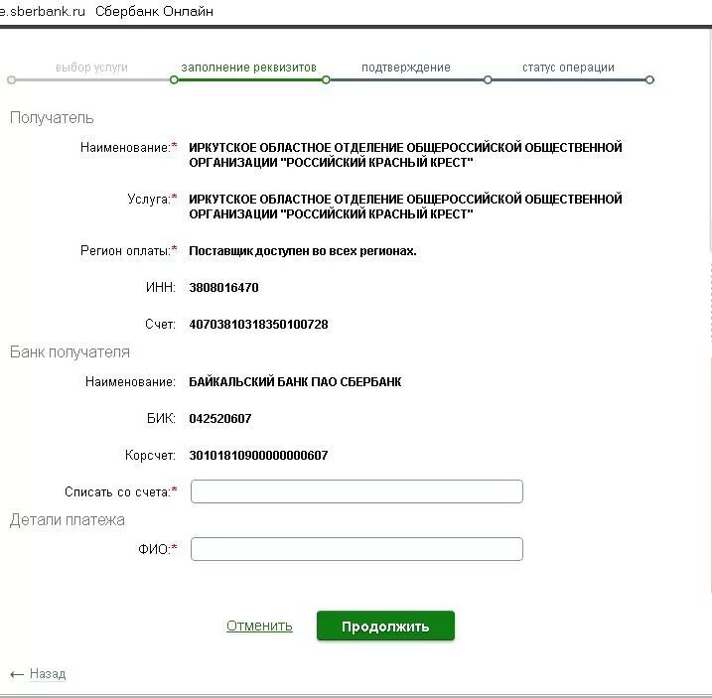The height and width of the screenshot is (698, 712).
Task: Go back via Назад link
Action: [x=48, y=673]
